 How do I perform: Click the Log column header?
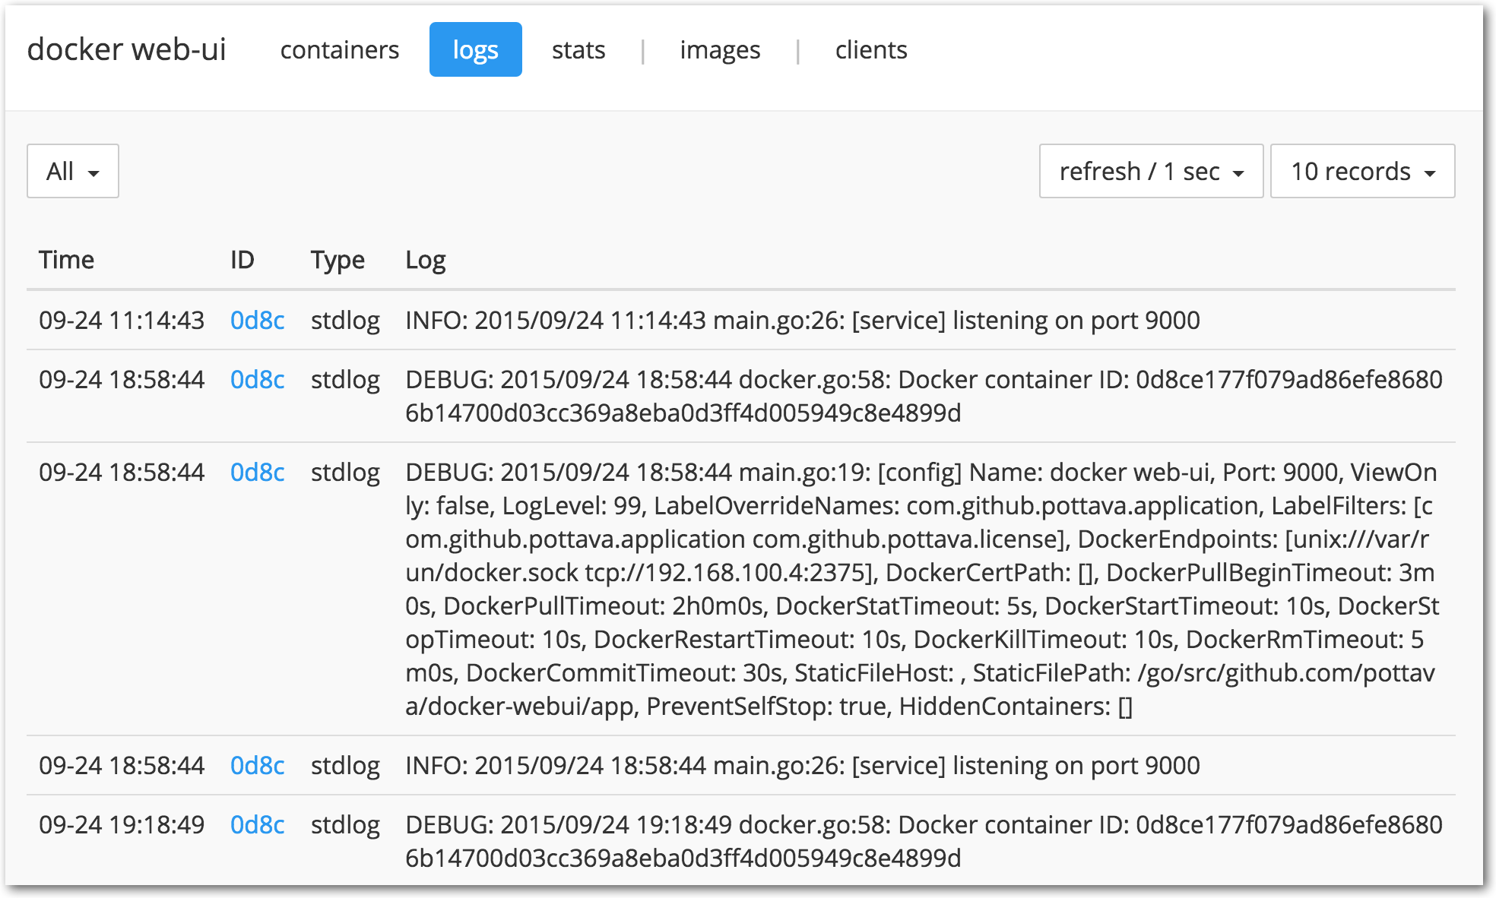pos(426,260)
